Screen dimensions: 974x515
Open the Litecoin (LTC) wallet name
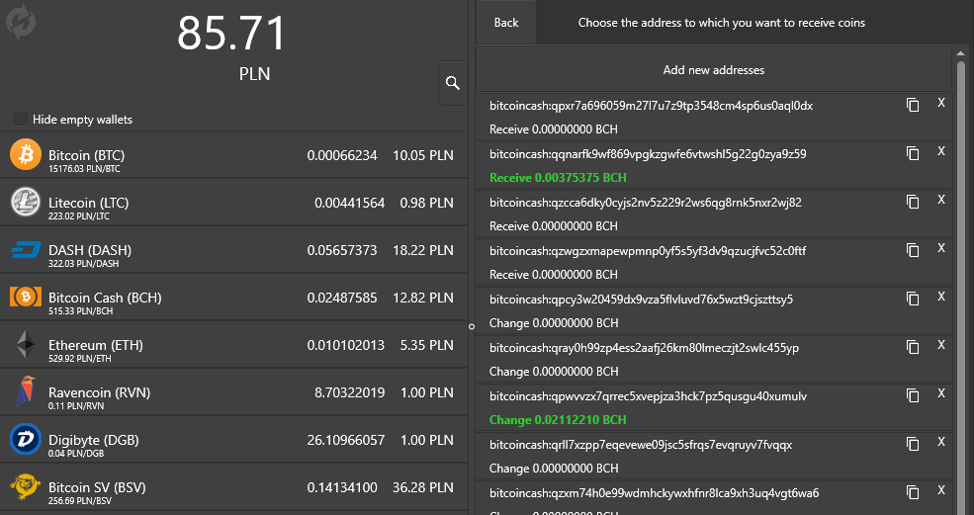pyautogui.click(x=88, y=203)
